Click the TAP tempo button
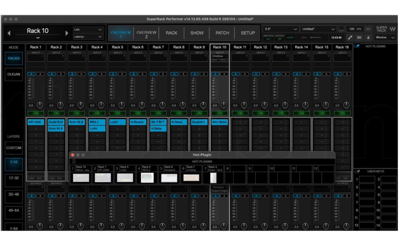Screen dimensions: 399x247 click(x=368, y=29)
